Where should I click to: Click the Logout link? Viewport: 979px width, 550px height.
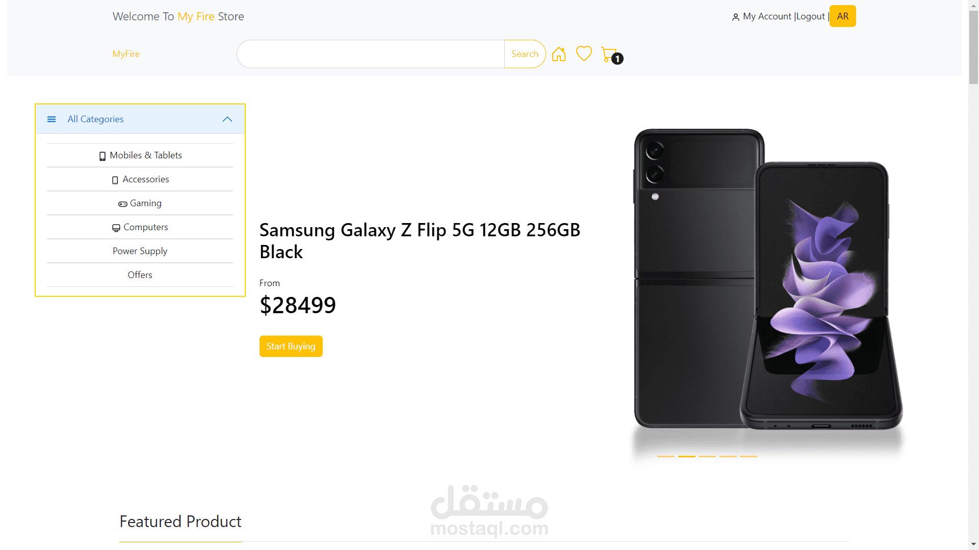pyautogui.click(x=810, y=16)
